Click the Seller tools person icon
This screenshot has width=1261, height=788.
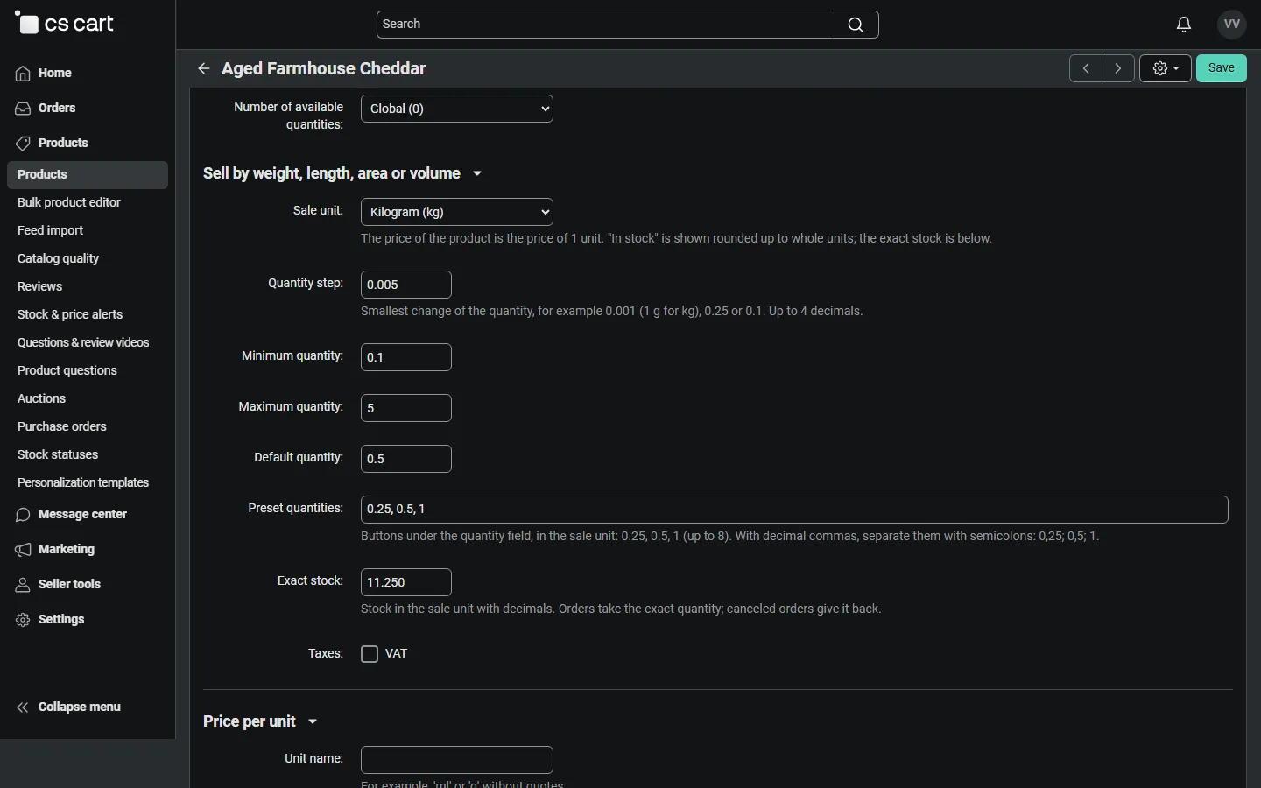pos(23,585)
